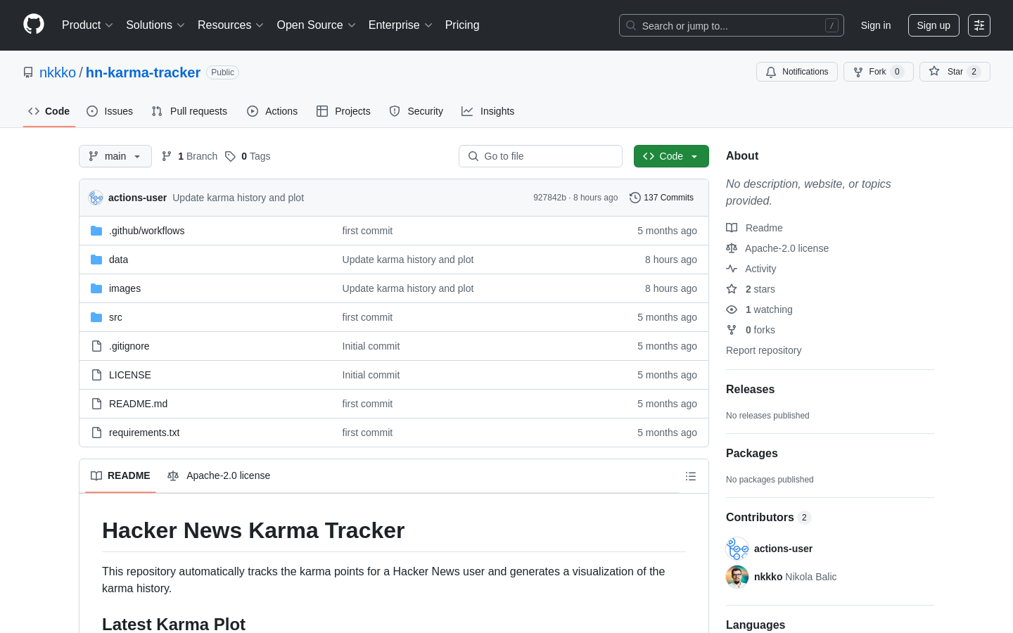Click the notifications bell icon

click(x=771, y=72)
